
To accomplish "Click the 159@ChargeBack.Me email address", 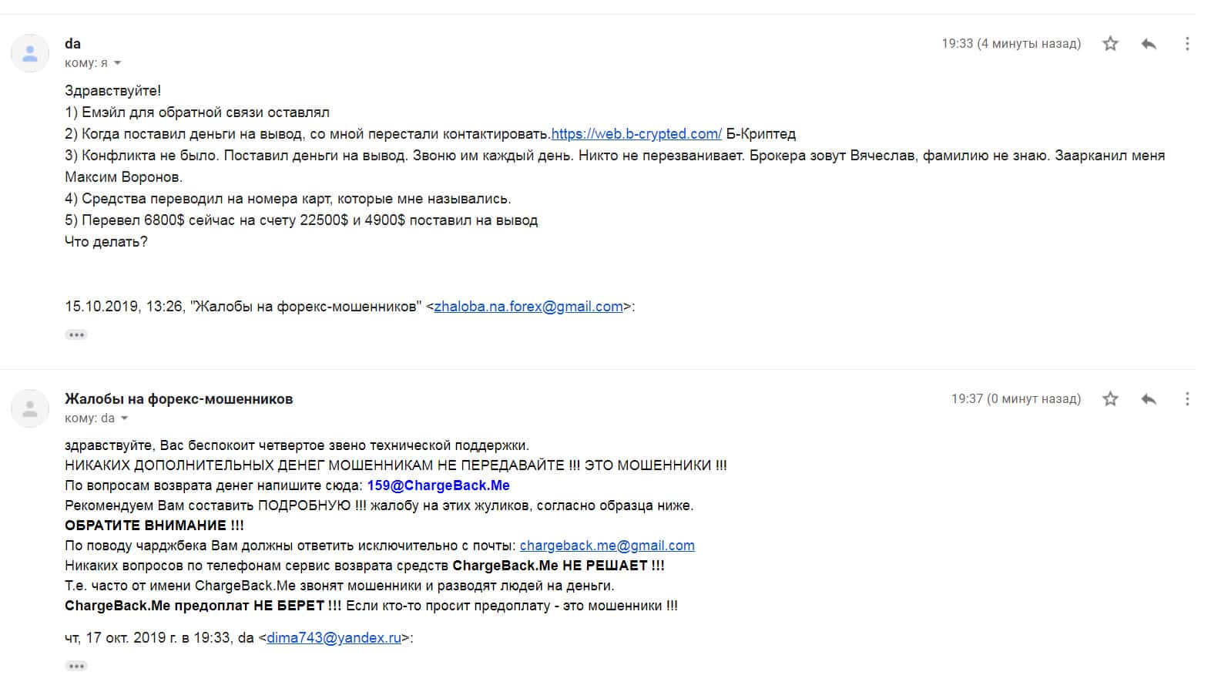I will 438,485.
